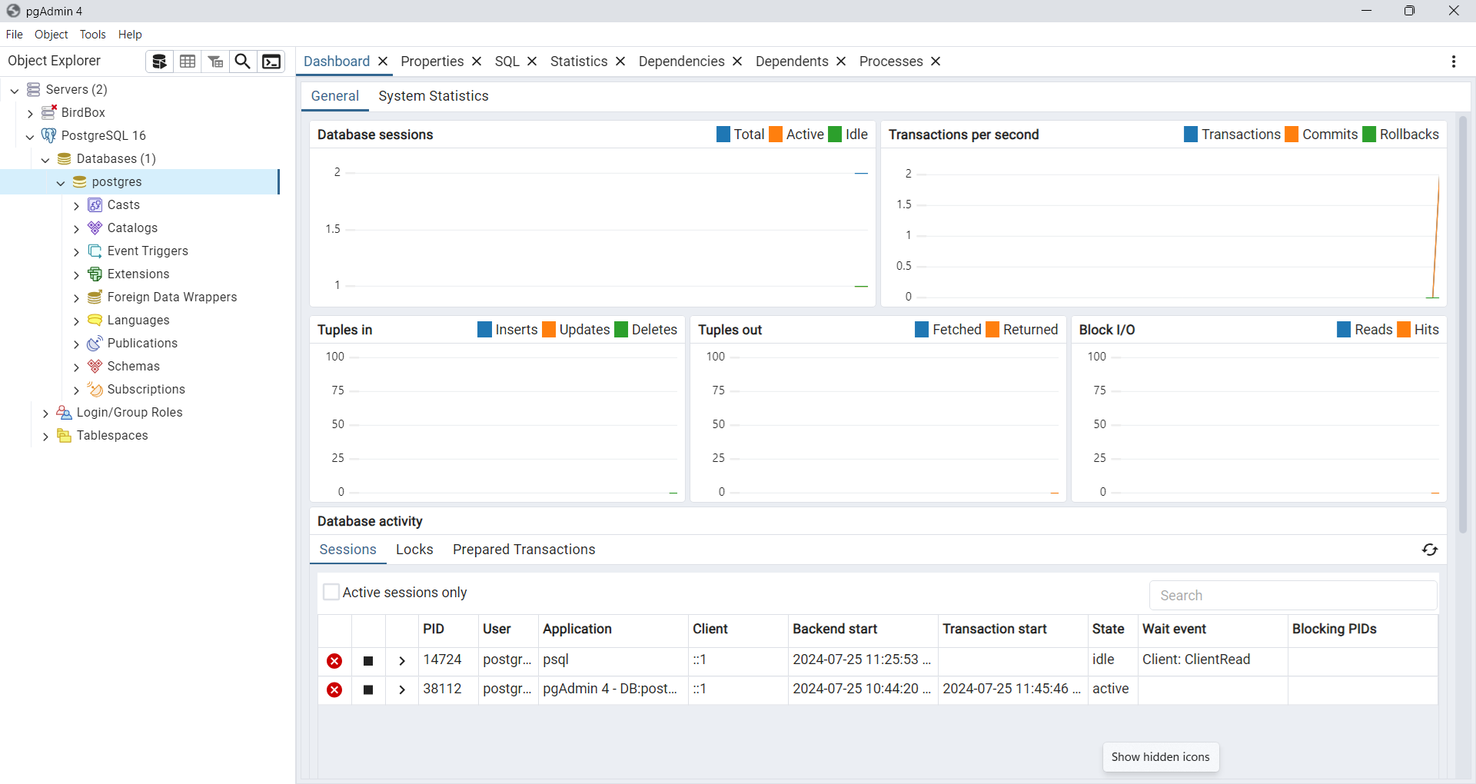This screenshot has width=1476, height=784.
Task: Collapse the Servers (2) tree node
Action: 15,90
